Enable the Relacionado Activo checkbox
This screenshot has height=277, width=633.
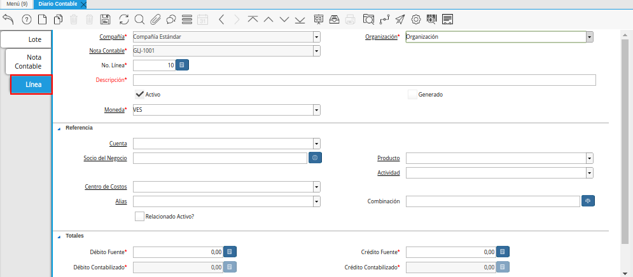click(x=140, y=216)
